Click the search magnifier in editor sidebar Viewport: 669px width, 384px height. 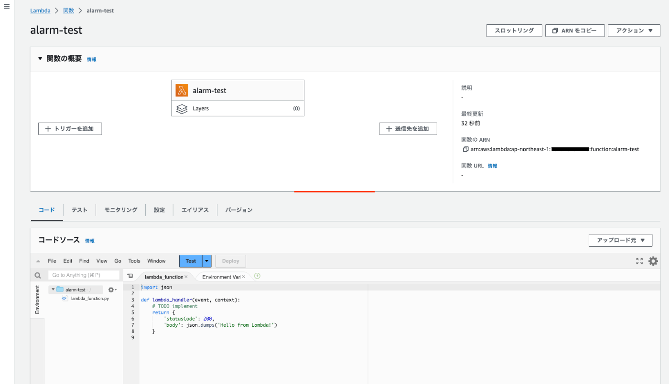38,275
